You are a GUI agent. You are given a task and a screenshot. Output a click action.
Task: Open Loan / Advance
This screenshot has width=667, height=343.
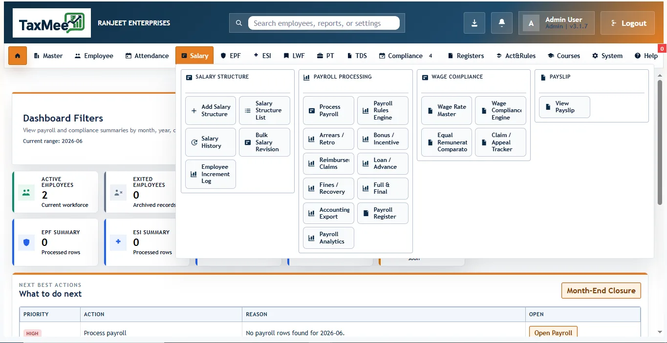pos(383,163)
